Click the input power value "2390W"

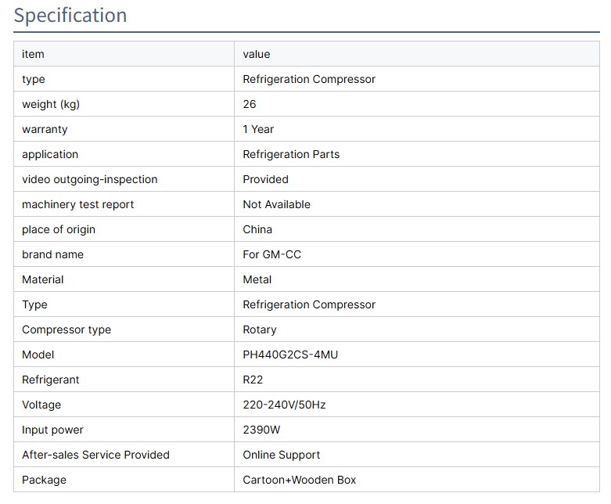coord(263,430)
